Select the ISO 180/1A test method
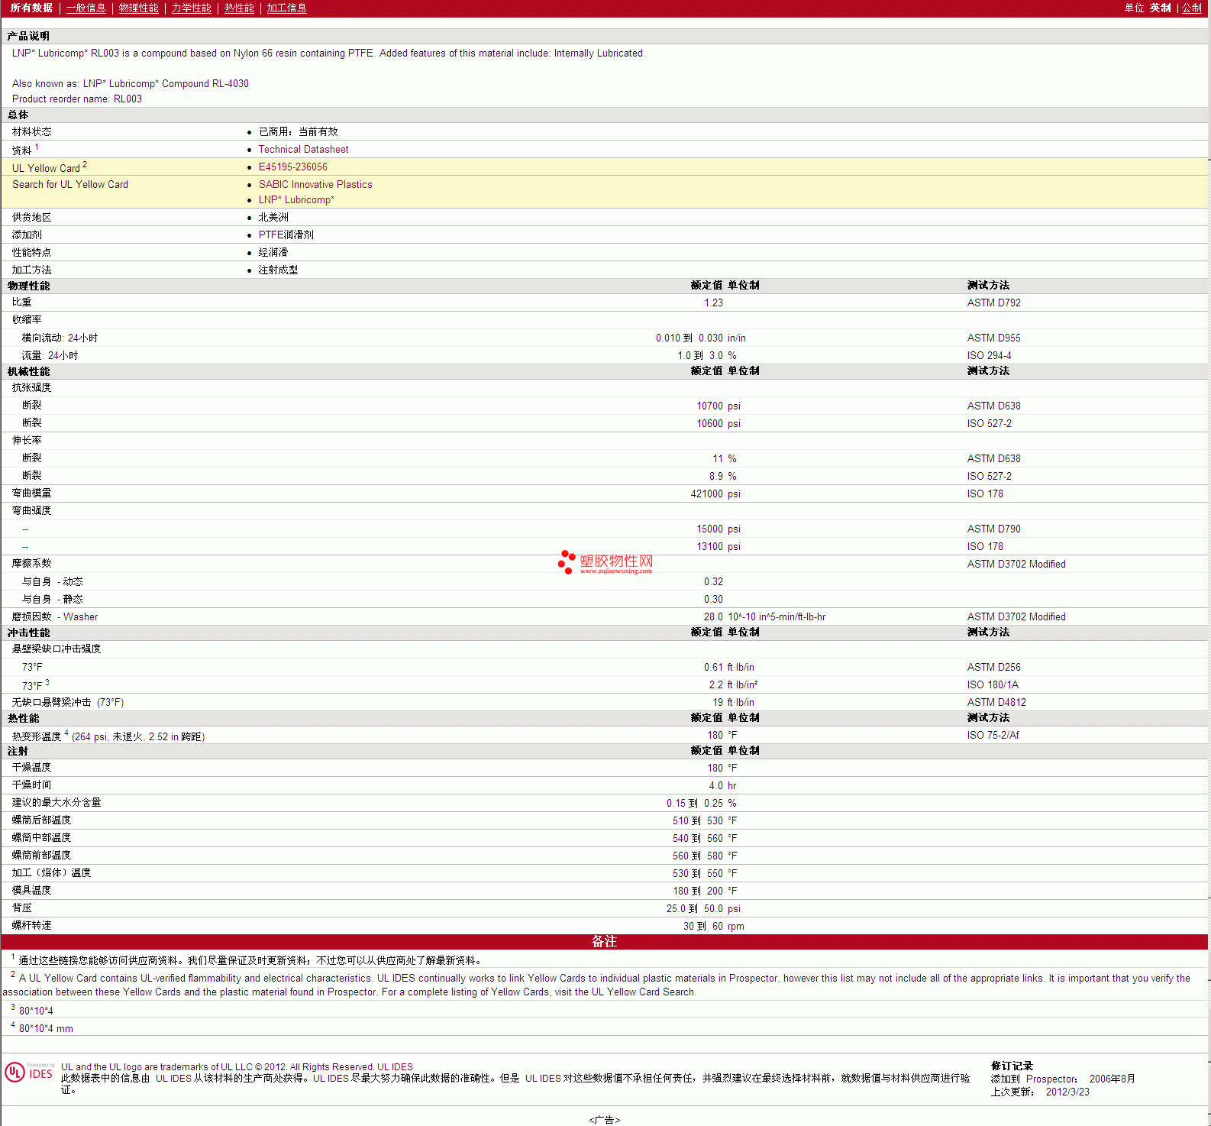Viewport: 1211px width, 1126px height. coord(993,685)
